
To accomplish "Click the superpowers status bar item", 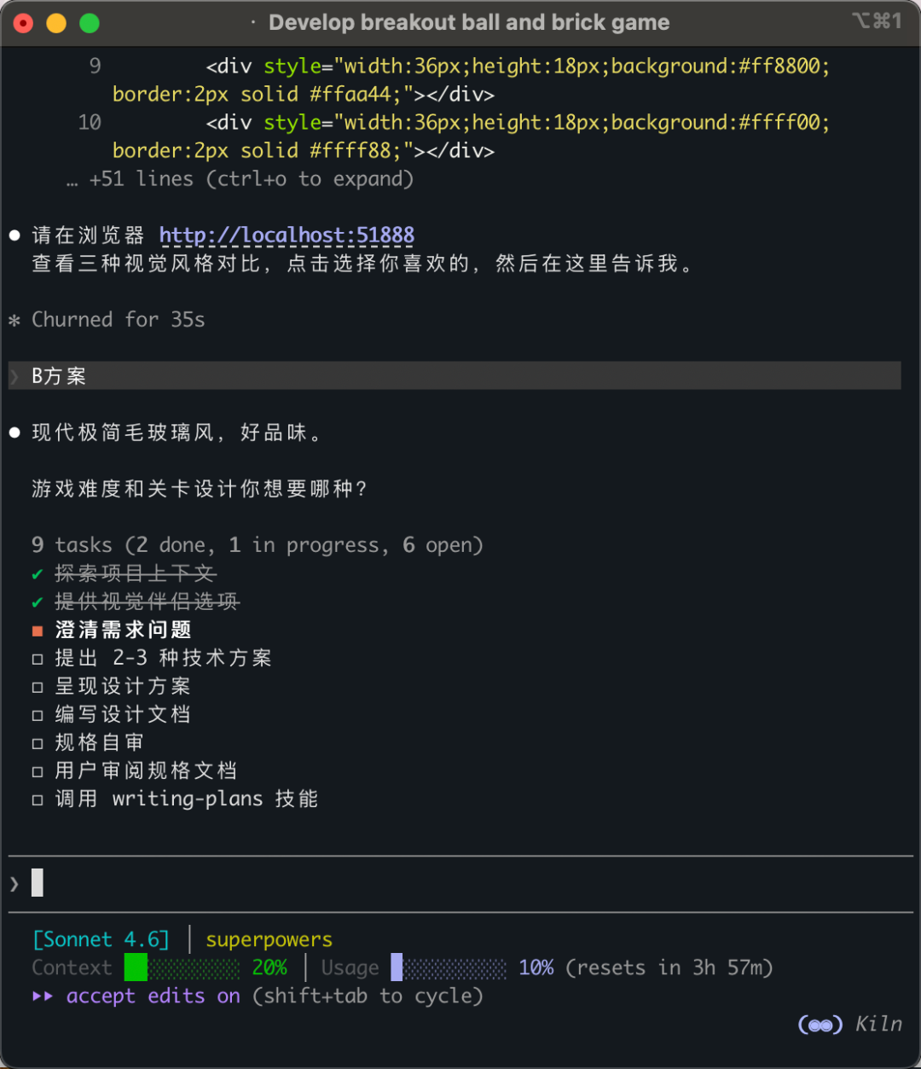I will pyautogui.click(x=269, y=939).
